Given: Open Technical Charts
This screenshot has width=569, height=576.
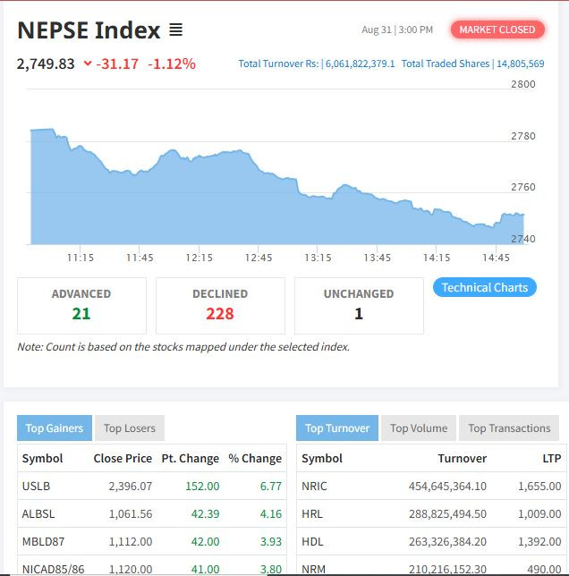Looking at the screenshot, I should coord(485,287).
